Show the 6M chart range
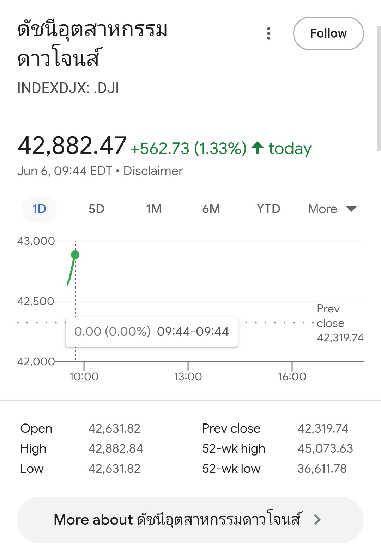 coord(211,209)
